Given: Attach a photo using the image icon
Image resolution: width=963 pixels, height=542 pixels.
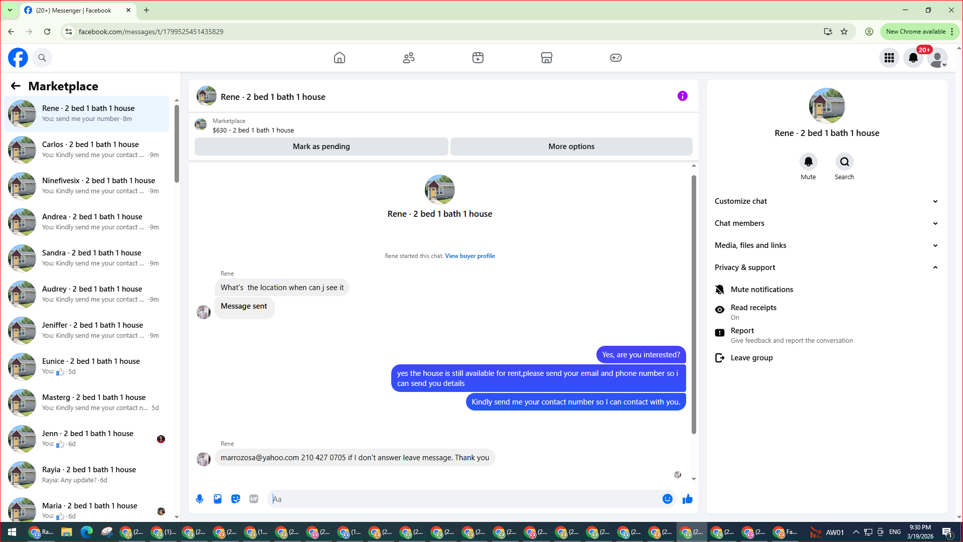Looking at the screenshot, I should click(x=218, y=499).
